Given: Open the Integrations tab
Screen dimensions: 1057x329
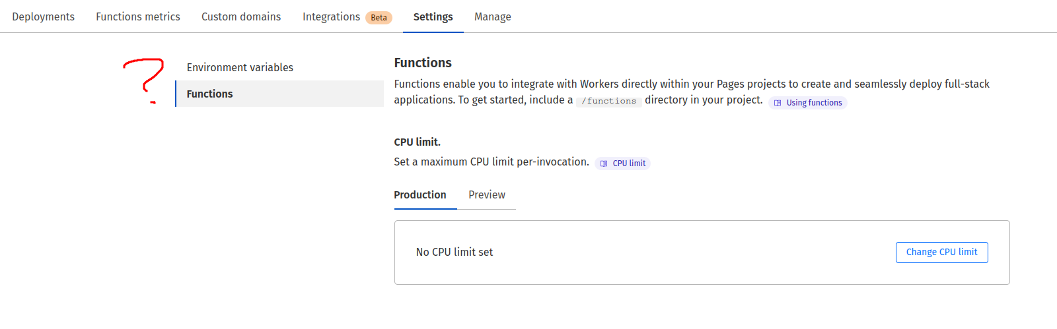Looking at the screenshot, I should pos(331,16).
